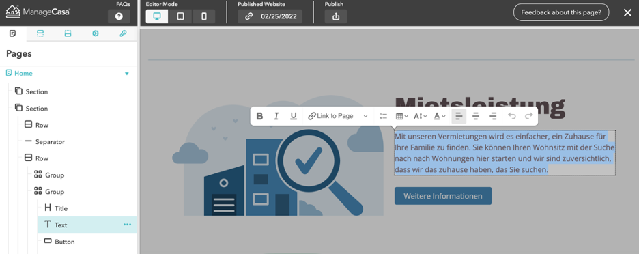Click the Weitere Informationen button
The height and width of the screenshot is (254, 639).
[x=443, y=196]
